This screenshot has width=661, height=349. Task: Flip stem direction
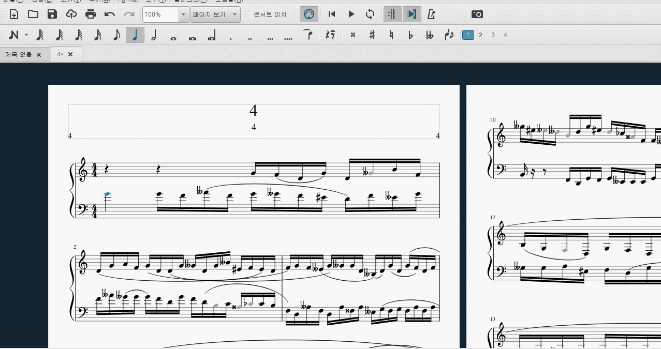449,35
